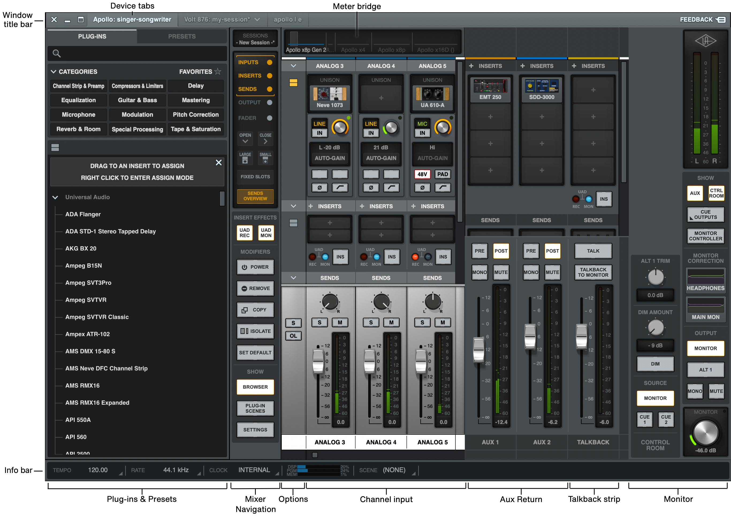Screen dimensions: 731x516
Task: Click the plug-in search magnifier icon
Action: click(57, 53)
